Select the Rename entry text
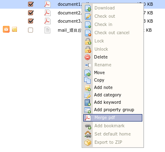 [103, 65]
